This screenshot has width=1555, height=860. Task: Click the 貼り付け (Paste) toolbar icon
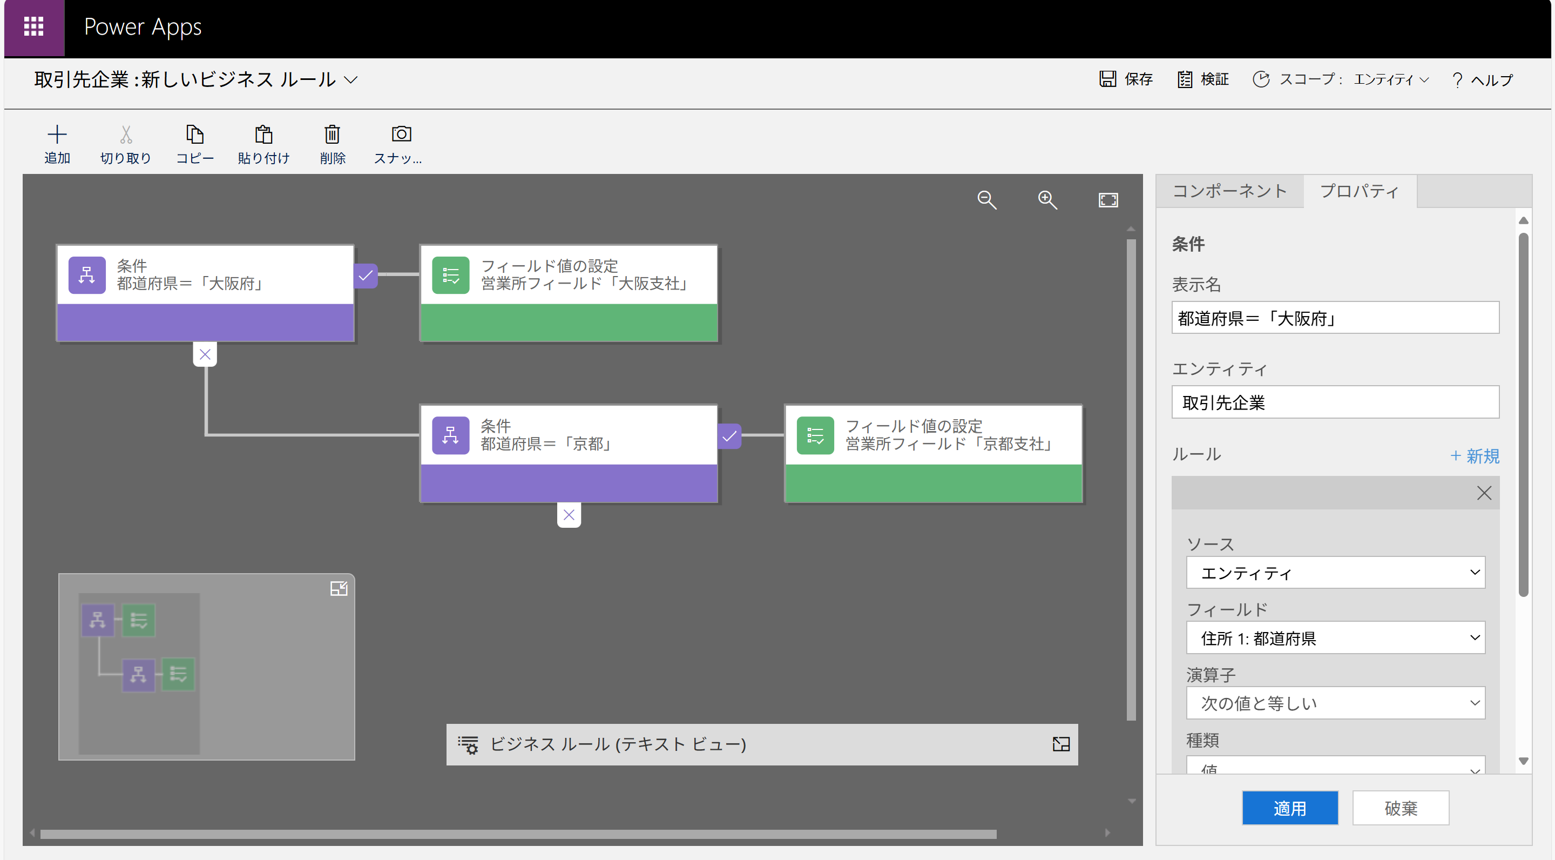[263, 134]
